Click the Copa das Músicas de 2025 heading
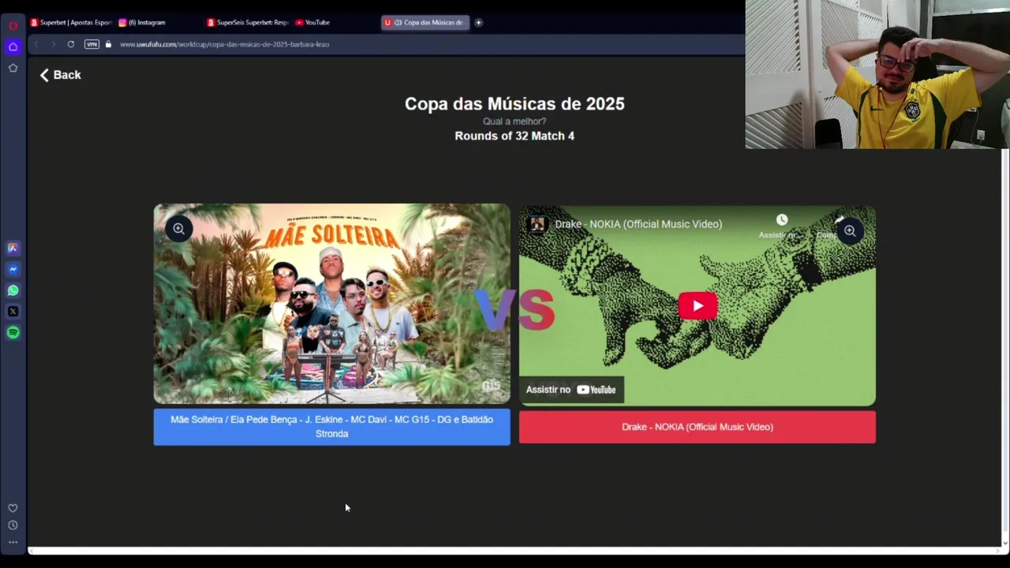 (x=514, y=103)
